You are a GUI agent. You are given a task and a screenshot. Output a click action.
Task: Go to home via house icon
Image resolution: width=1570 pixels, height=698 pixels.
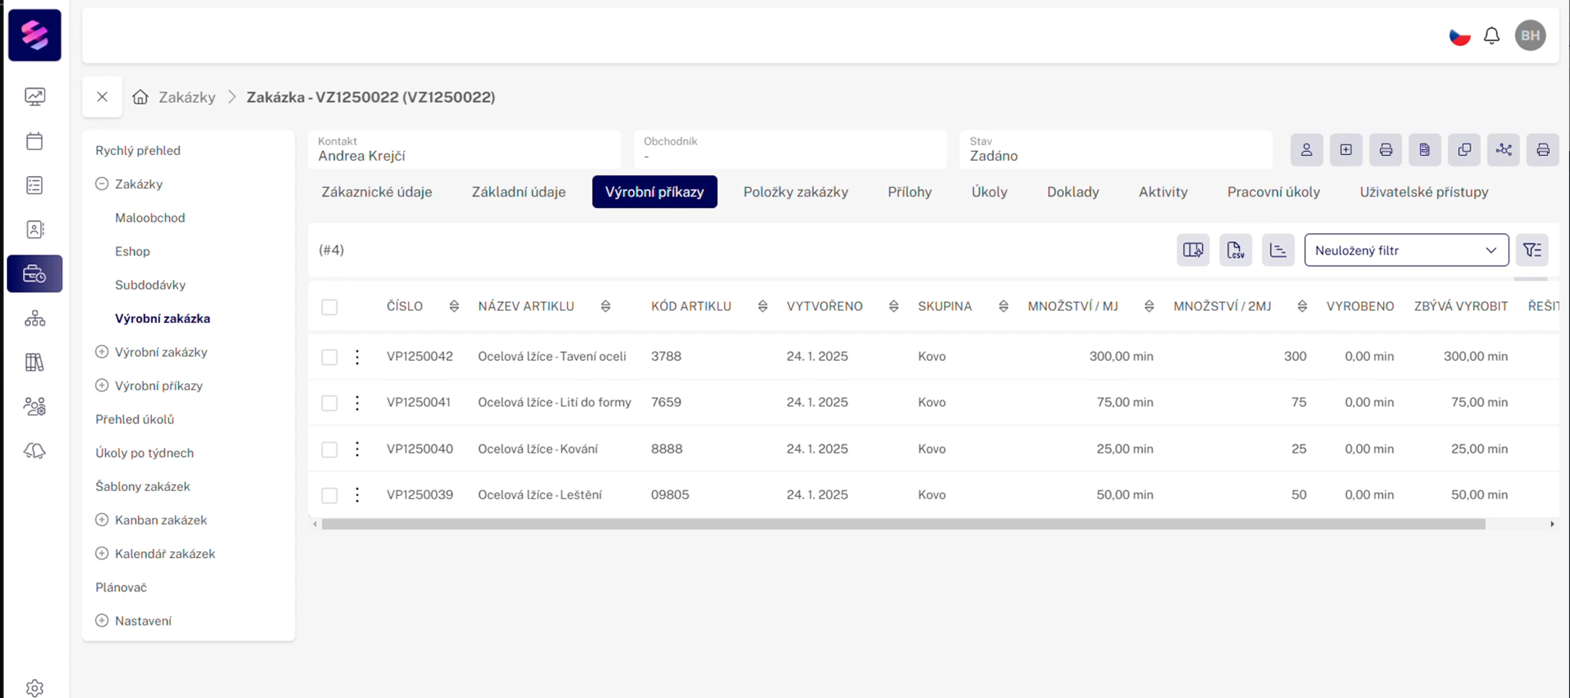141,97
